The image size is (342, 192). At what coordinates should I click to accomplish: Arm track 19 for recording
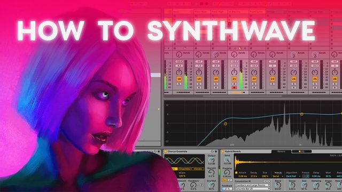tap(199, 87)
